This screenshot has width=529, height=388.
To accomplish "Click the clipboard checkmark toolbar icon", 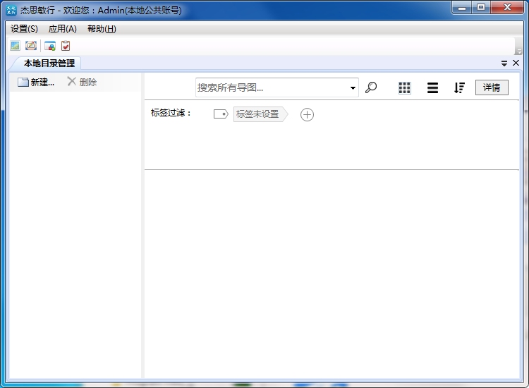I will [x=66, y=46].
